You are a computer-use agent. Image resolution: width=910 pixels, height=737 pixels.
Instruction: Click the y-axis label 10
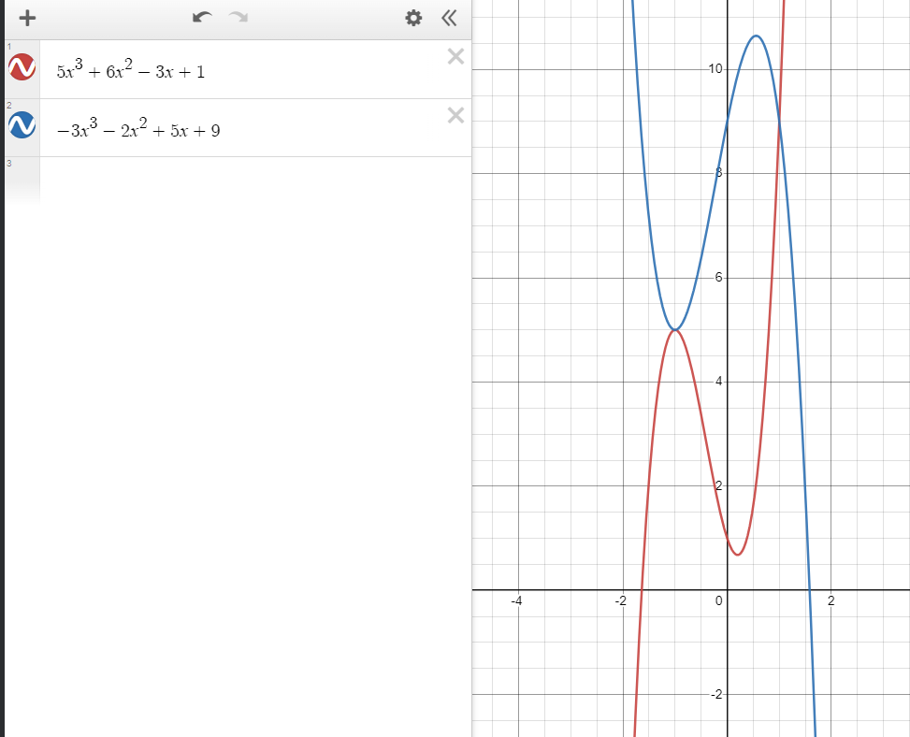pyautogui.click(x=715, y=69)
